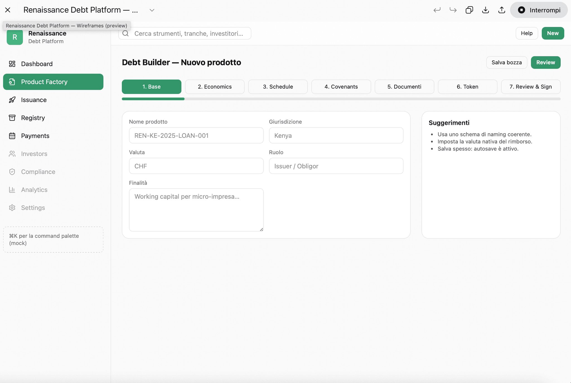Expand the title dropdown chevron
The image size is (571, 383).
(x=152, y=10)
